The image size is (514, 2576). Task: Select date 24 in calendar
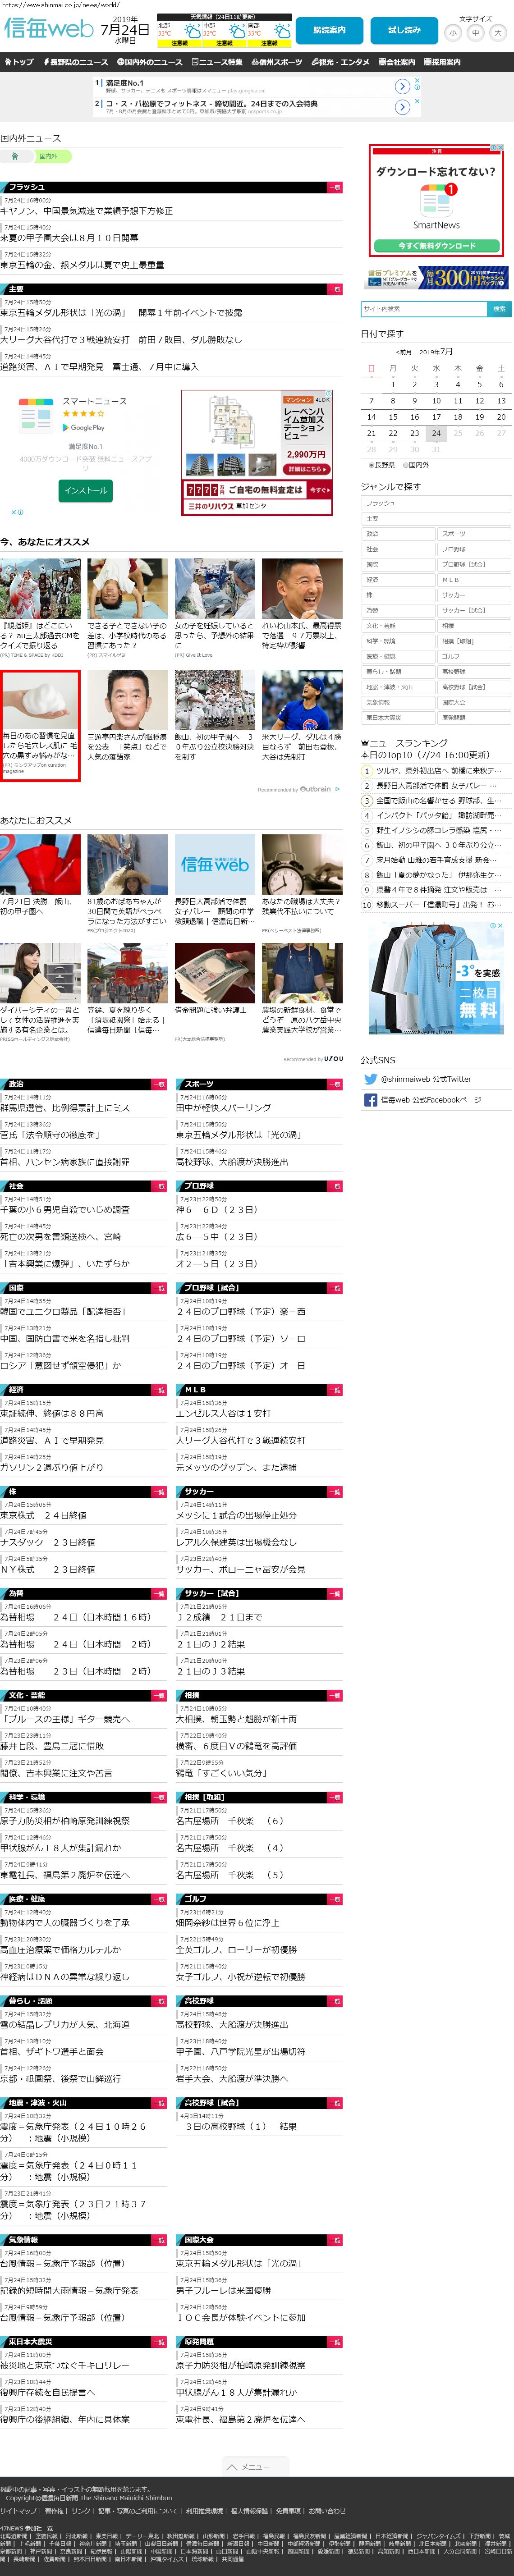[x=436, y=433]
